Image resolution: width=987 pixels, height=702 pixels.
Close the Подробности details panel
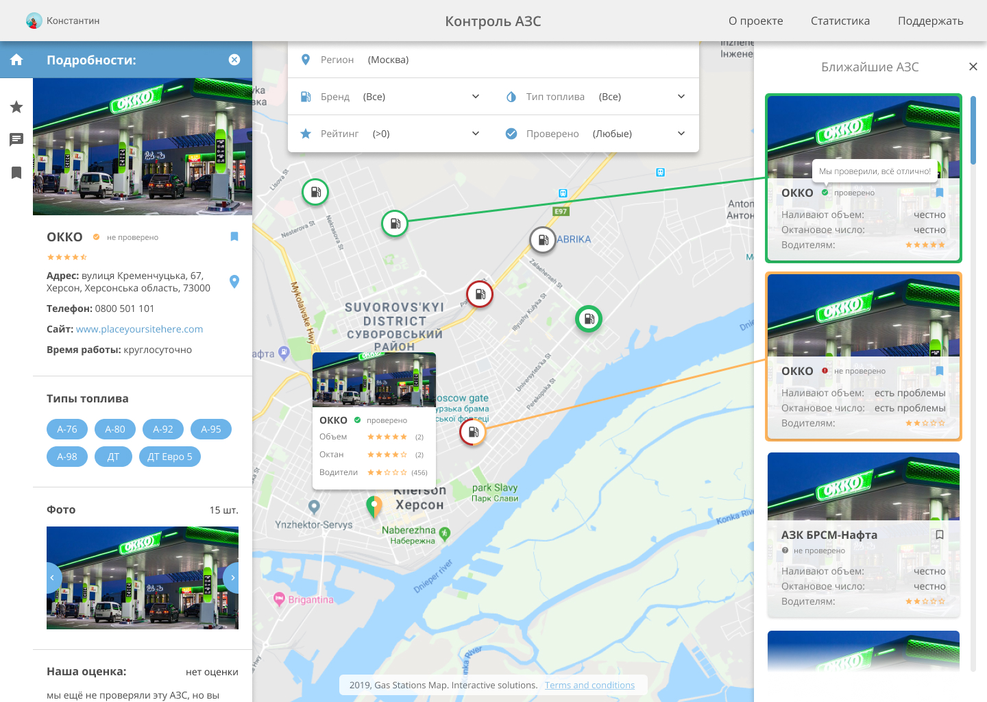click(234, 60)
